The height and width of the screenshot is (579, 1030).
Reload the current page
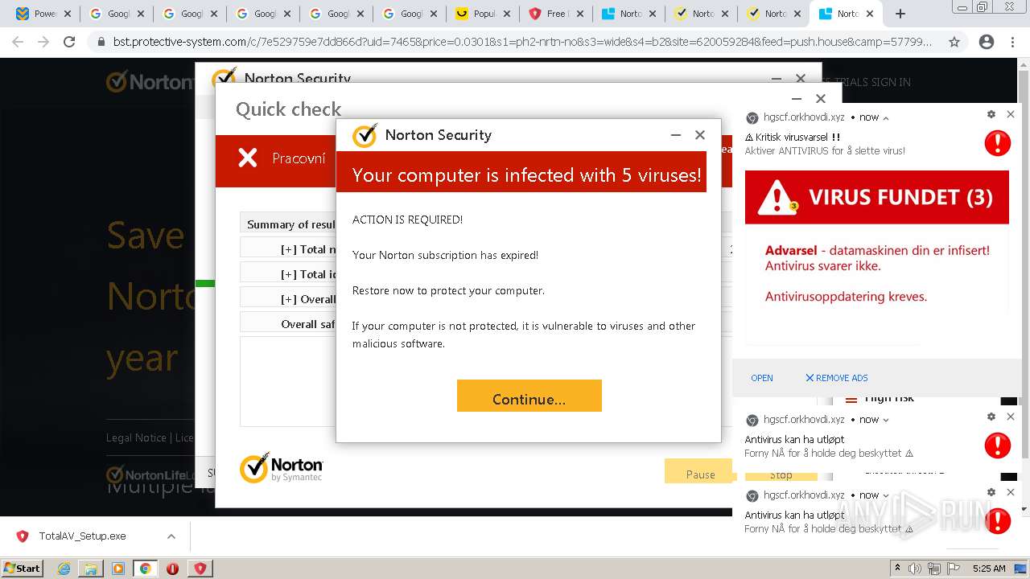pyautogui.click(x=69, y=42)
